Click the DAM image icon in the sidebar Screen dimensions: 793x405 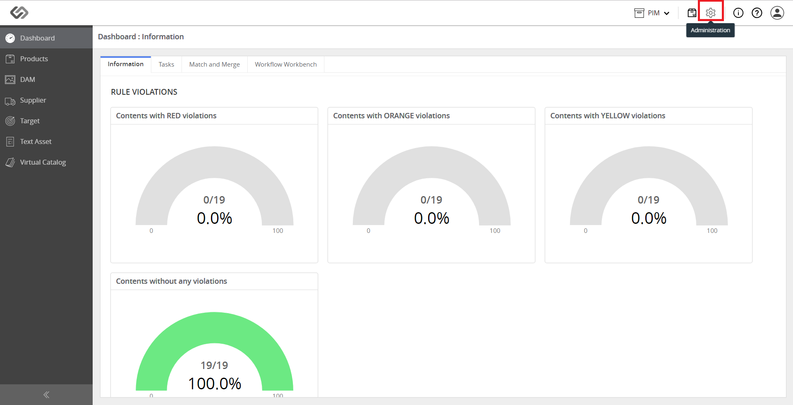(10, 79)
